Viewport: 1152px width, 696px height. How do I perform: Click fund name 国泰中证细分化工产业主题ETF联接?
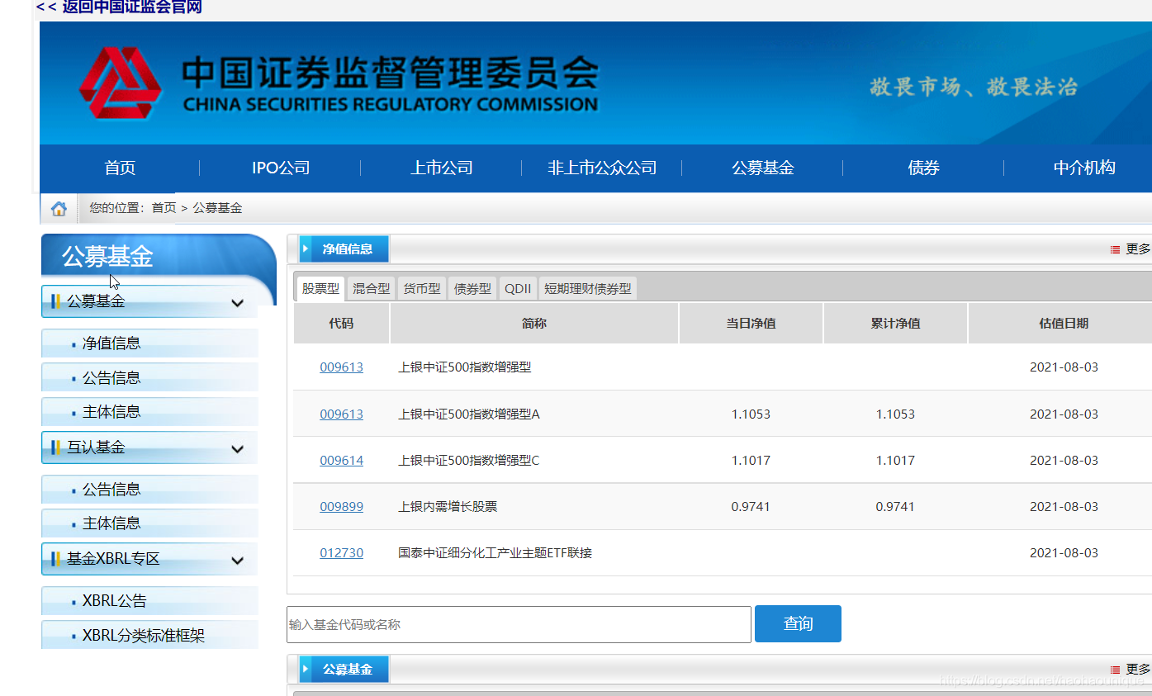[495, 553]
